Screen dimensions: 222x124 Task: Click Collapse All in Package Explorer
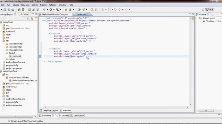[28, 19]
